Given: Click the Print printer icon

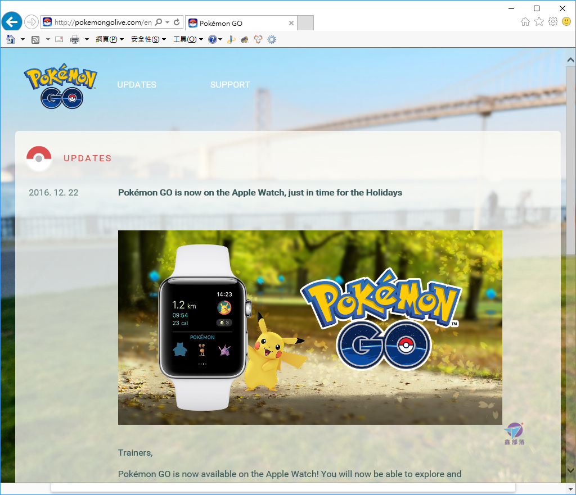Looking at the screenshot, I should tap(75, 39).
